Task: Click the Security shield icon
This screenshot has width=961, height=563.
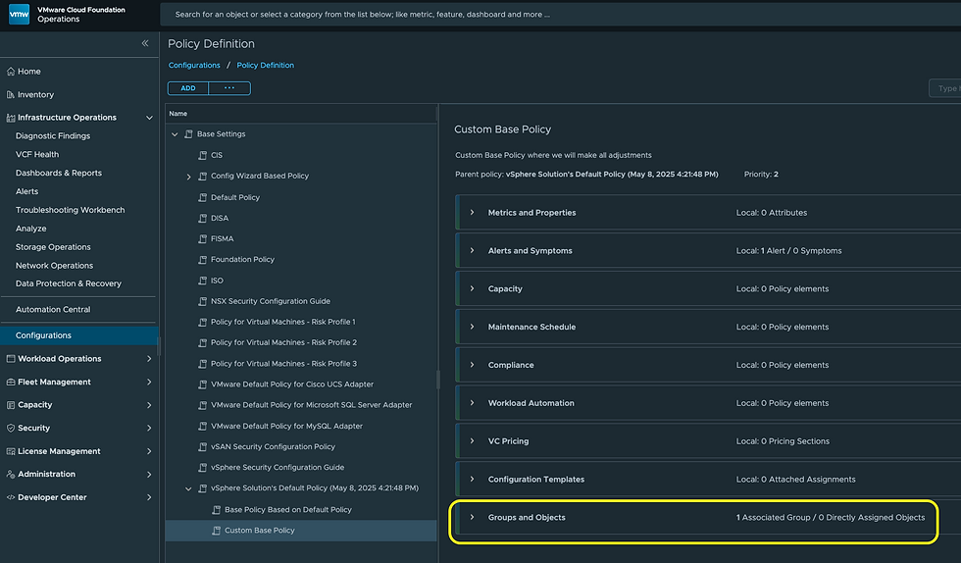Action: point(10,429)
